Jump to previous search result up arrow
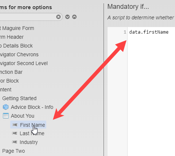Screen dimensions: 175x156 (x=74, y=17)
